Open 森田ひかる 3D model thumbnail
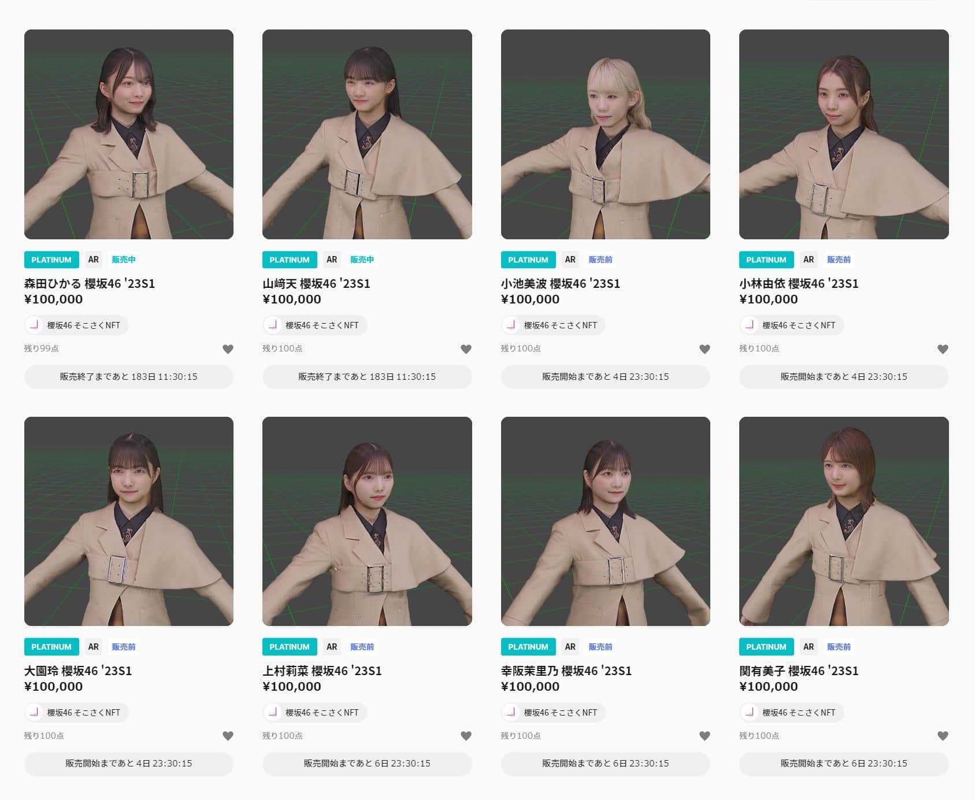The height and width of the screenshot is (800, 975). point(129,134)
